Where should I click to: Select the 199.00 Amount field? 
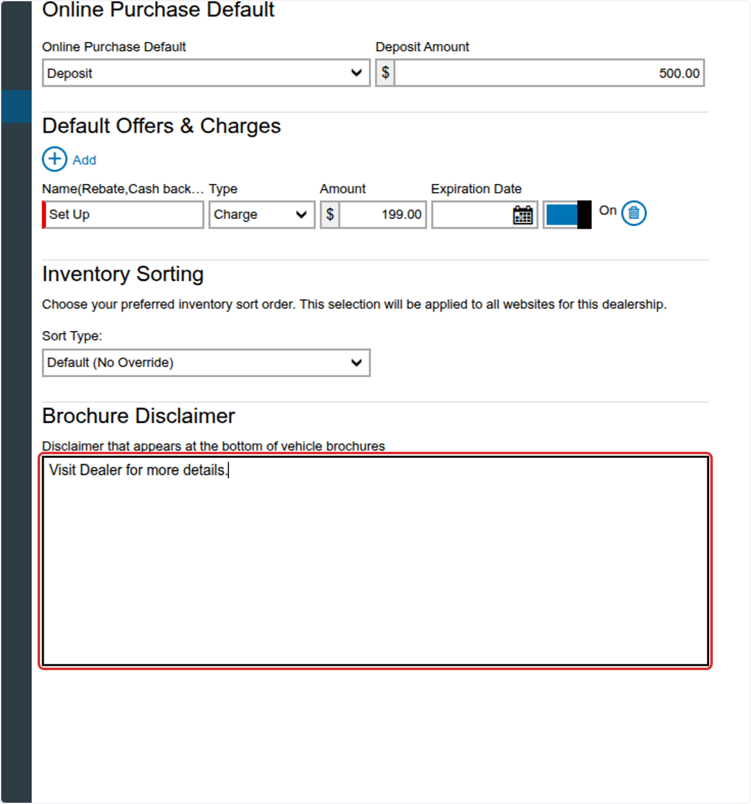(382, 215)
